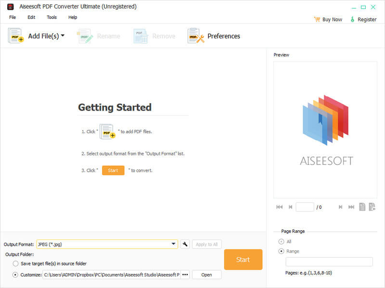The width and height of the screenshot is (385, 288).
Task: Expand the Output Format dropdown
Action: pyautogui.click(x=173, y=244)
